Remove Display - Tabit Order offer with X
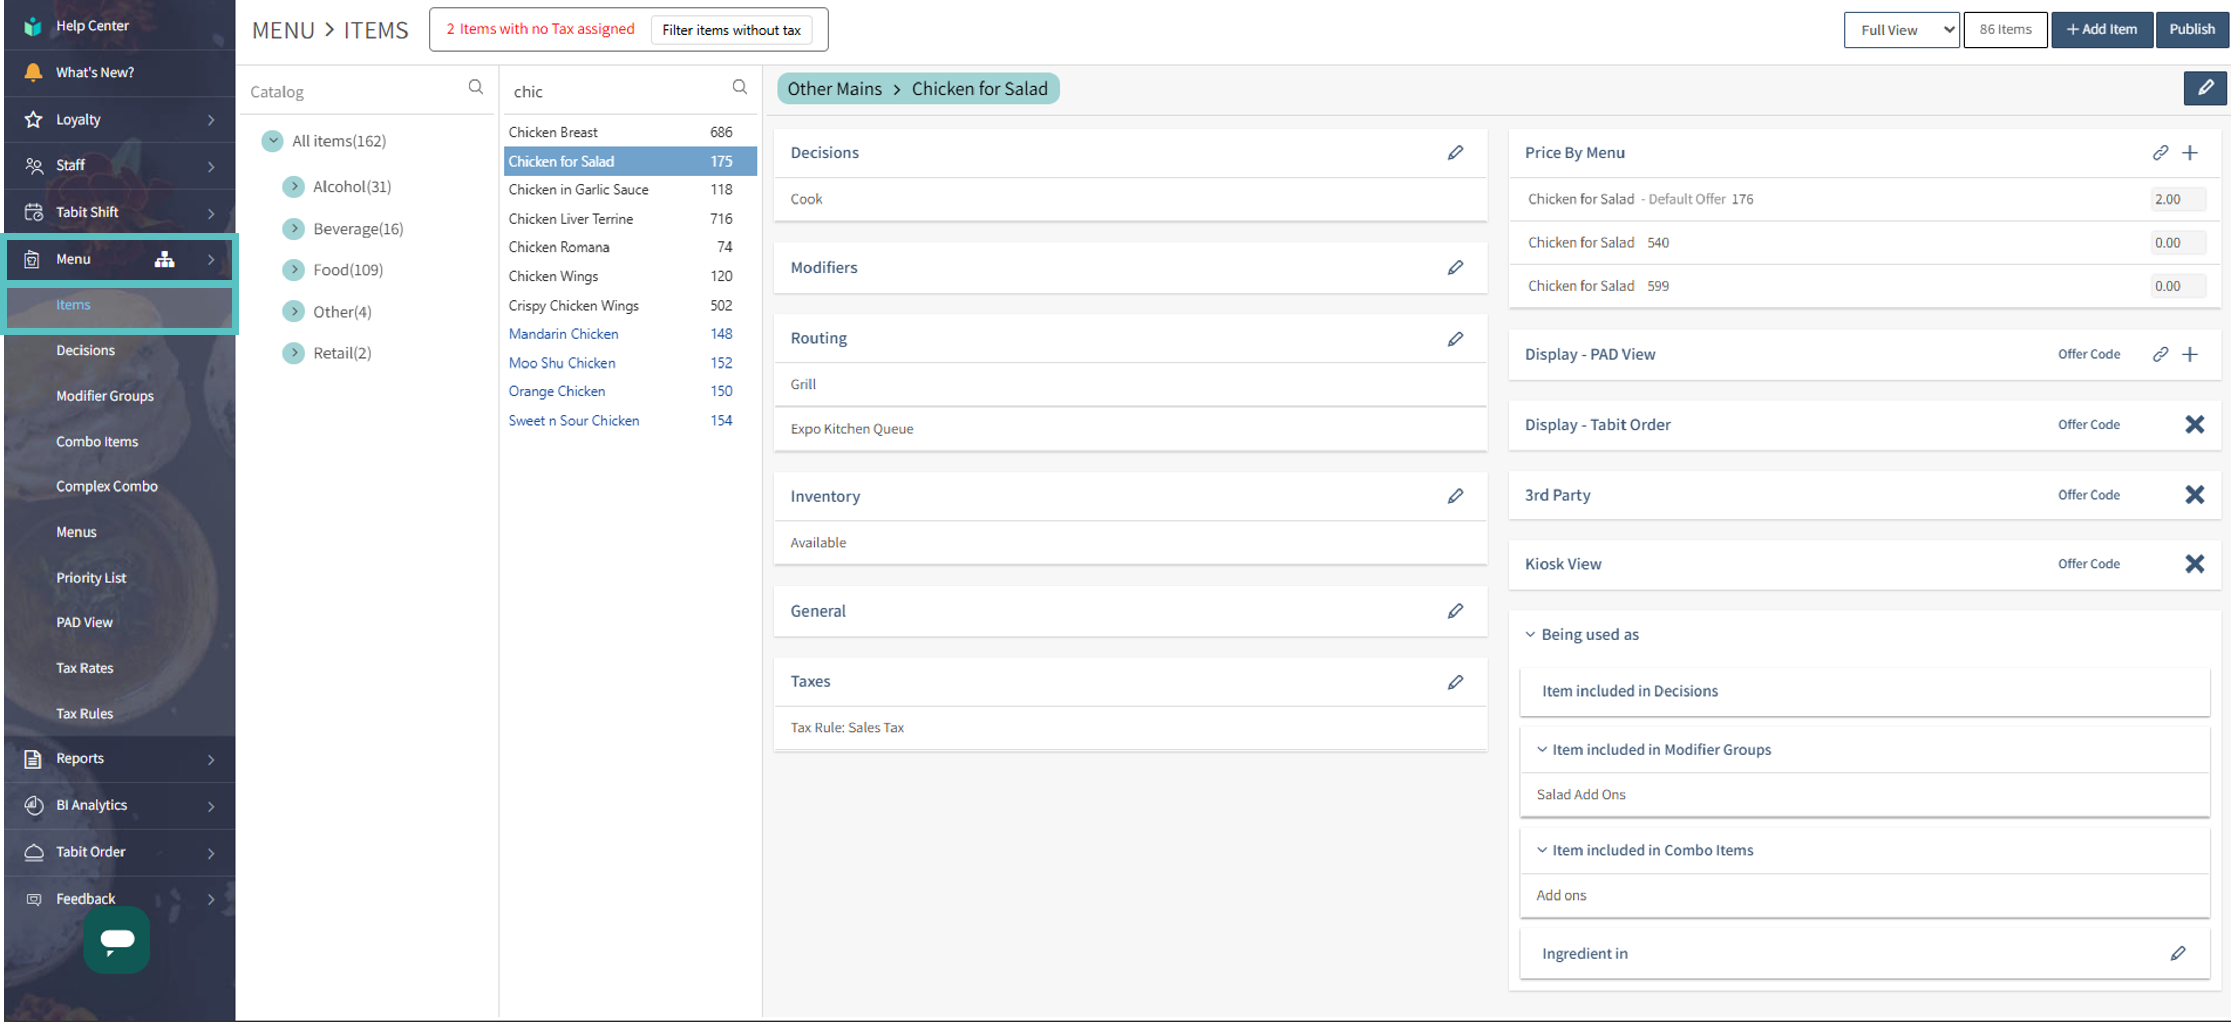Viewport: 2231px width, 1022px height. (x=2194, y=424)
